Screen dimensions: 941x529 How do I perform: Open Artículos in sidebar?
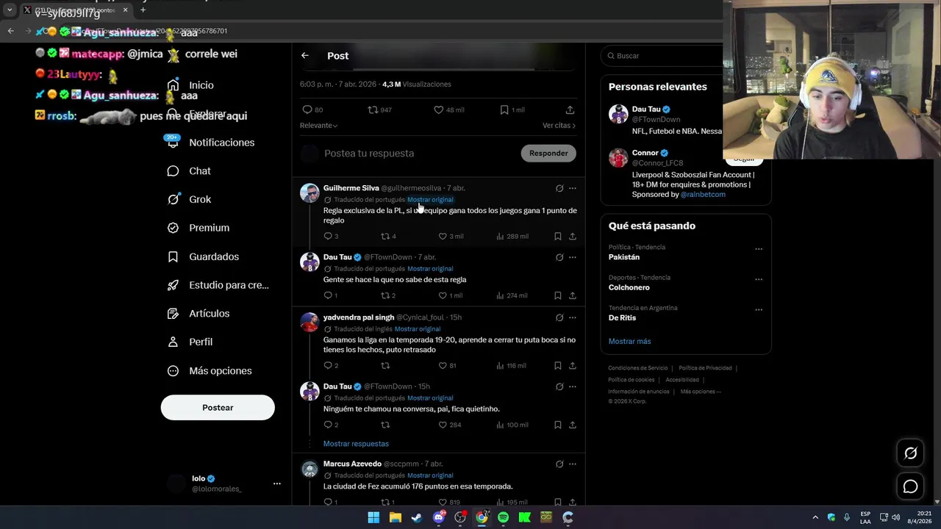point(198,314)
